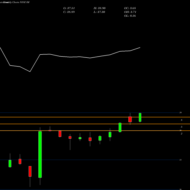This screenshot has width=190, height=190.
Task: Click the 'O: 37.51' open price value
Action: [x=69, y=8]
